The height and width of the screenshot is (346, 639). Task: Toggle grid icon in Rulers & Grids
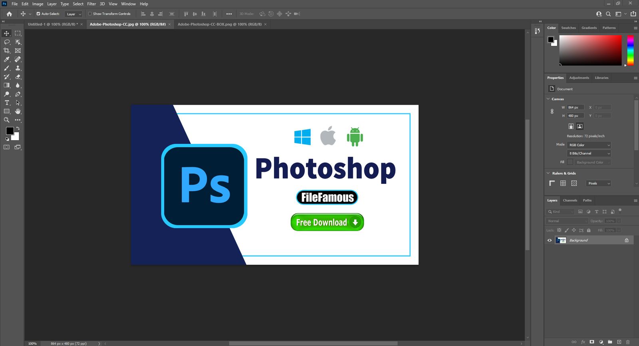coord(563,183)
